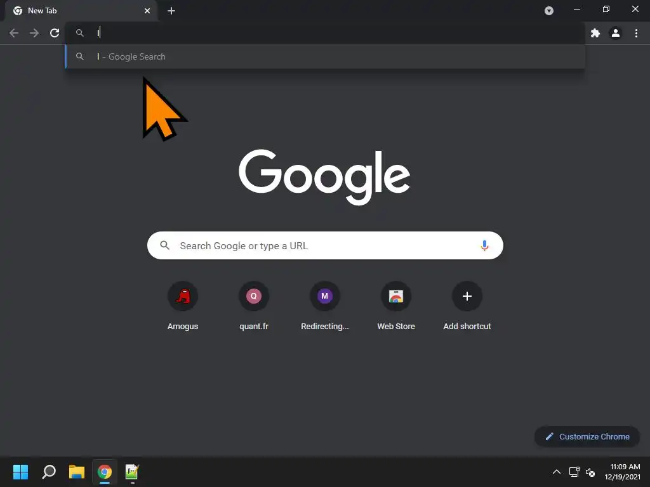Open a new tab with plus button

171,11
